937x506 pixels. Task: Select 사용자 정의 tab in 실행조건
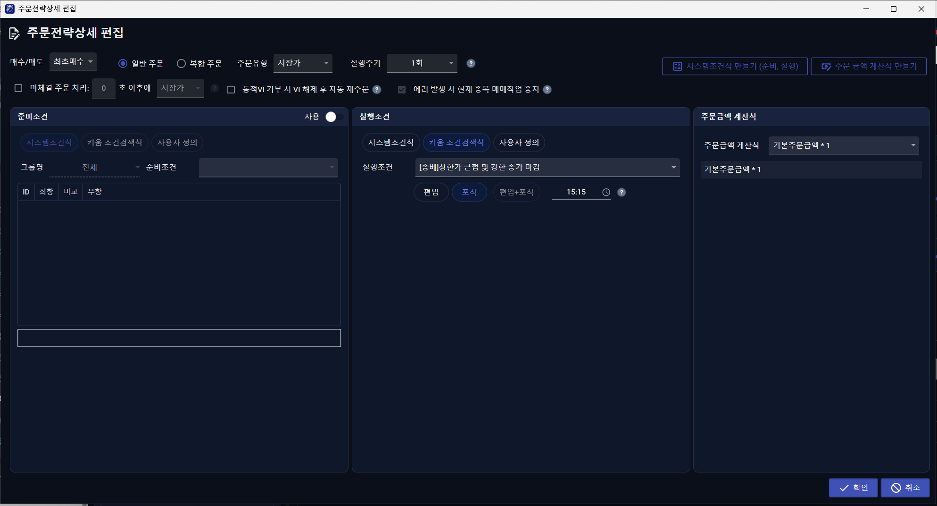coord(519,143)
